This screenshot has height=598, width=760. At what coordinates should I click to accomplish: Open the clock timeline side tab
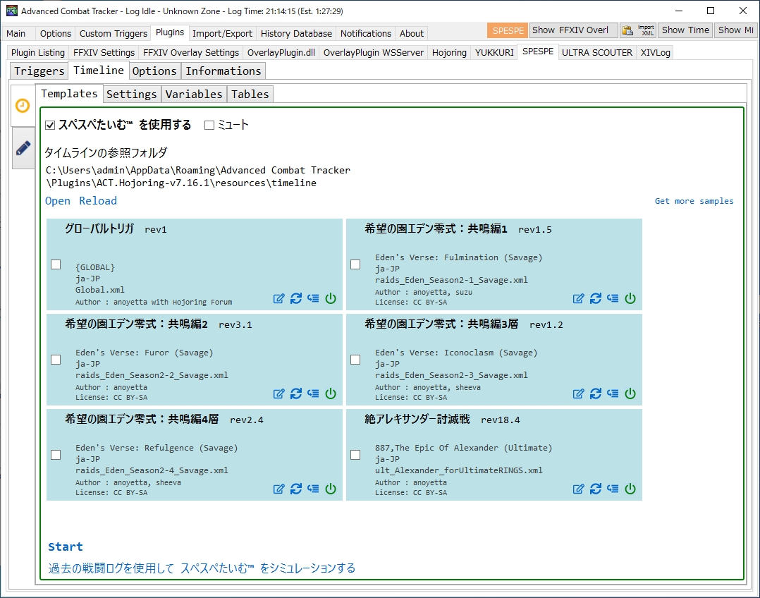click(23, 106)
